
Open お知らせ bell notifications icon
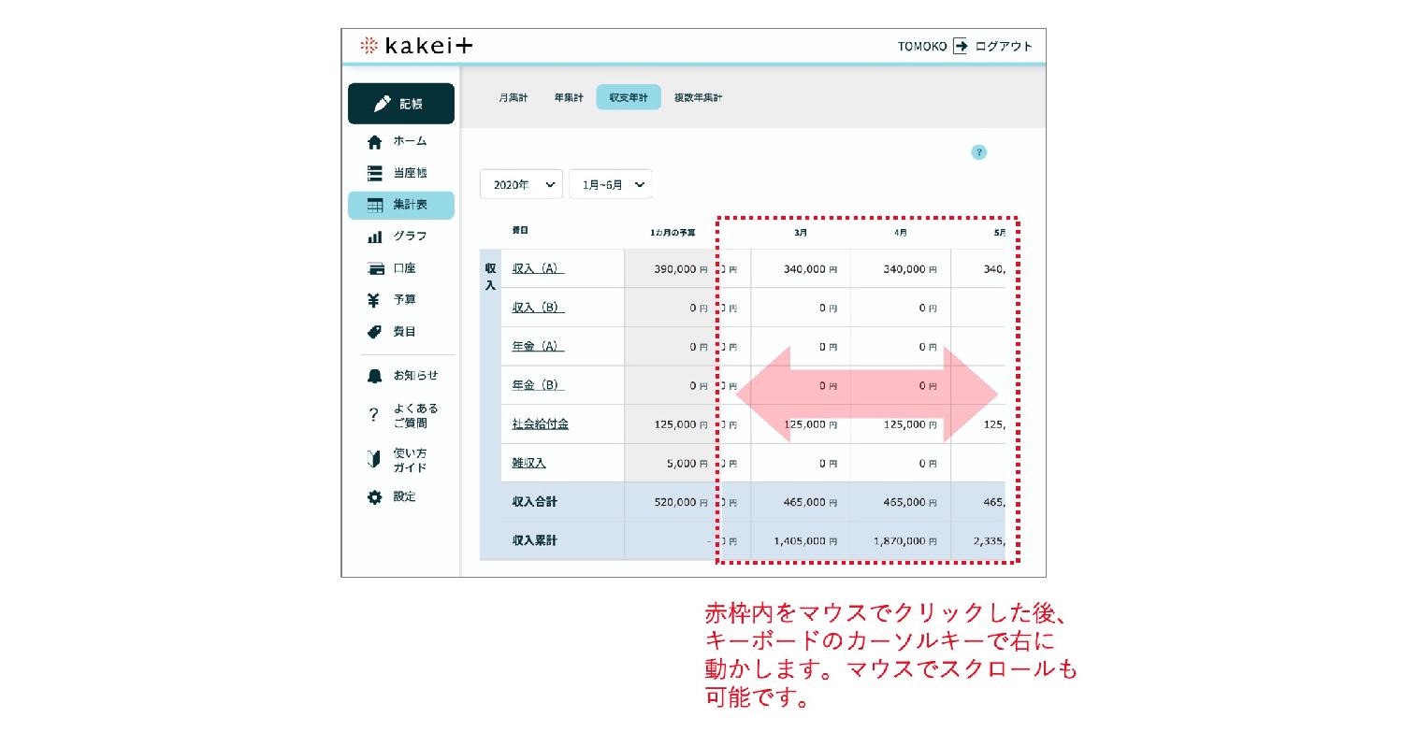point(375,376)
